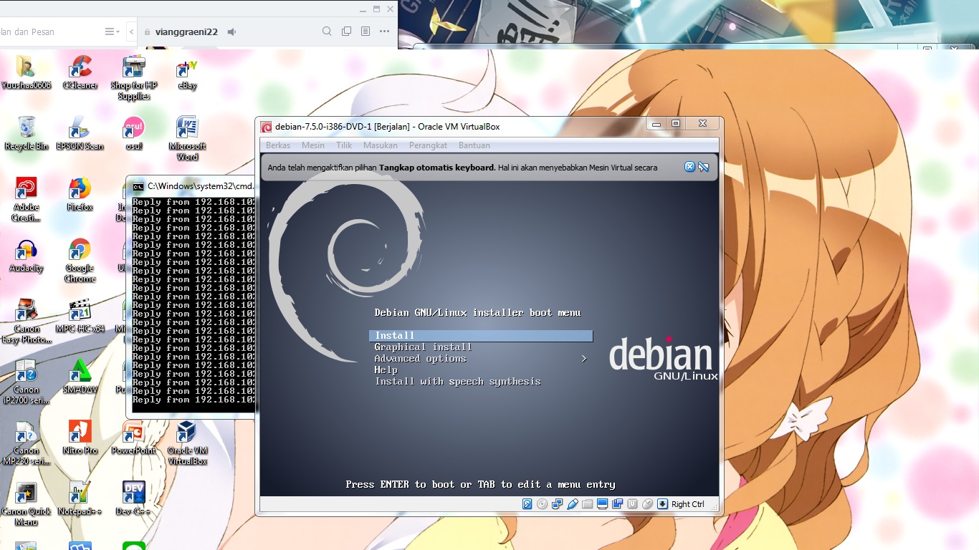
Task: Toggle the mouse integration indicator in VirtualBox status bar
Action: point(647,504)
